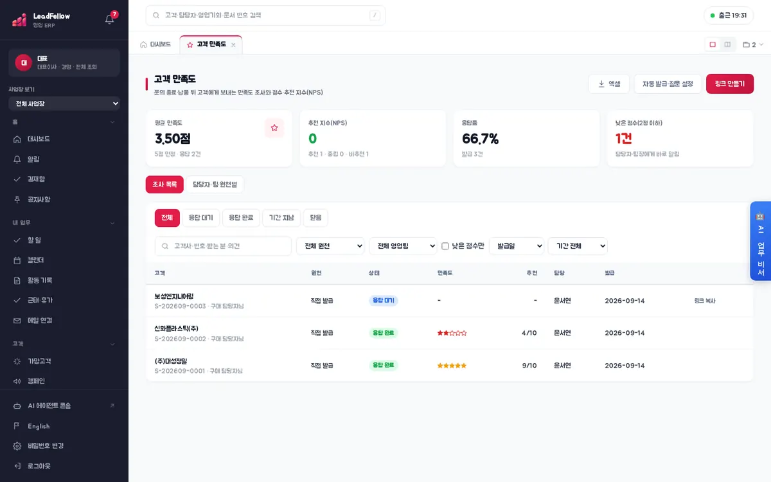
Task: Click the 활동 기록 document icon
Action: [x=17, y=280]
